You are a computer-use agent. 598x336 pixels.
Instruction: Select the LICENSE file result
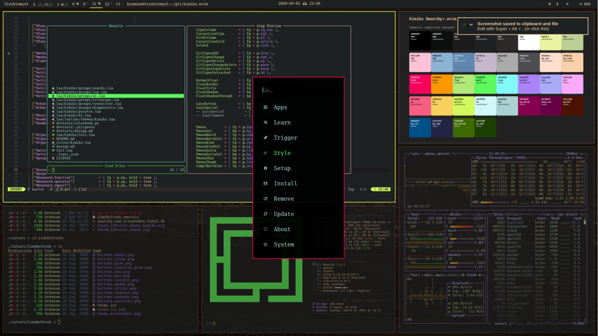(63, 158)
